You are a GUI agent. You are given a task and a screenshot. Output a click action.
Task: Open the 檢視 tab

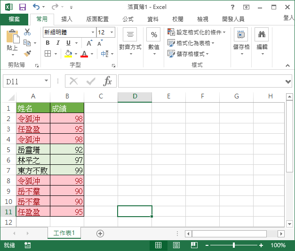(203, 19)
